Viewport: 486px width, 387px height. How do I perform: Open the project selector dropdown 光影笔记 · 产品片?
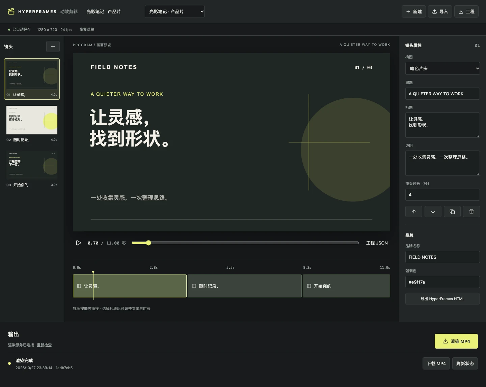(x=174, y=11)
